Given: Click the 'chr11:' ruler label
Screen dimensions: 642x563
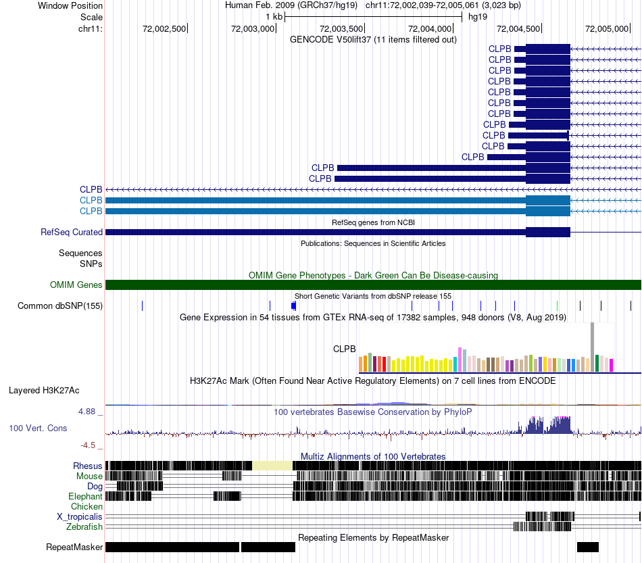Looking at the screenshot, I should [x=91, y=28].
